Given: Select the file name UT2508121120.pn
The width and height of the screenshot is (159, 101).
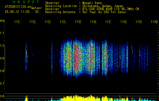Looking at the screenshot, I should [x=18, y=7].
